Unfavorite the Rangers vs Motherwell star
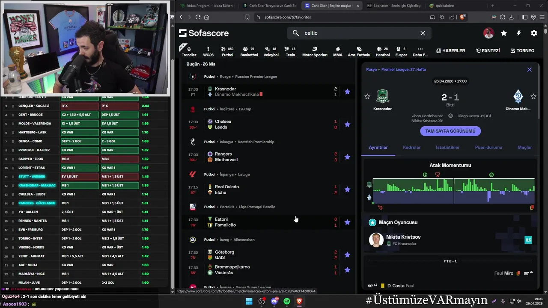Viewport: 548px width, 308px height. tap(347, 157)
